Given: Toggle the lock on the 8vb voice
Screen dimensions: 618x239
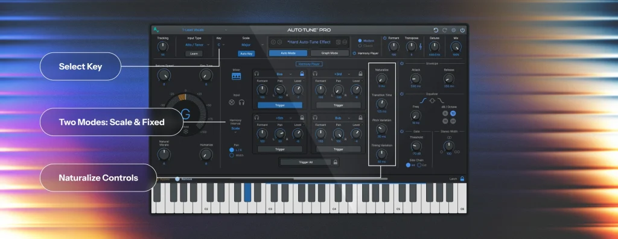Looking at the screenshot, I should 360,117.
